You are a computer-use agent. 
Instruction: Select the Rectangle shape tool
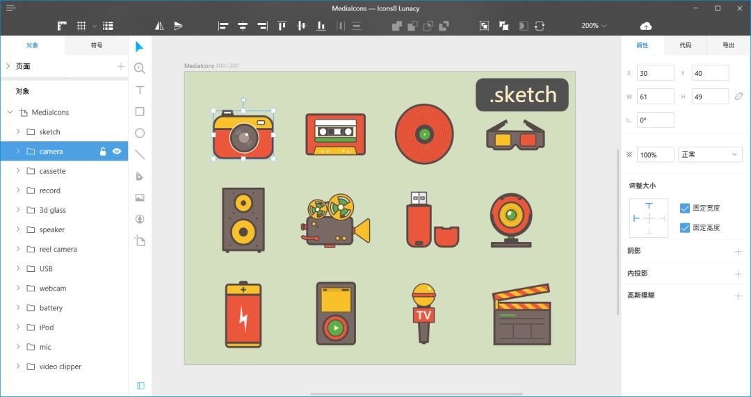pos(140,111)
